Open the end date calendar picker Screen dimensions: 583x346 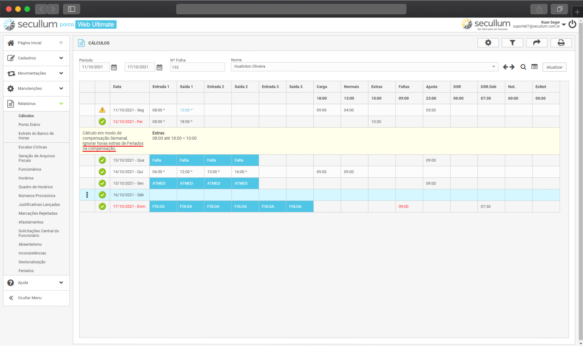pos(159,67)
